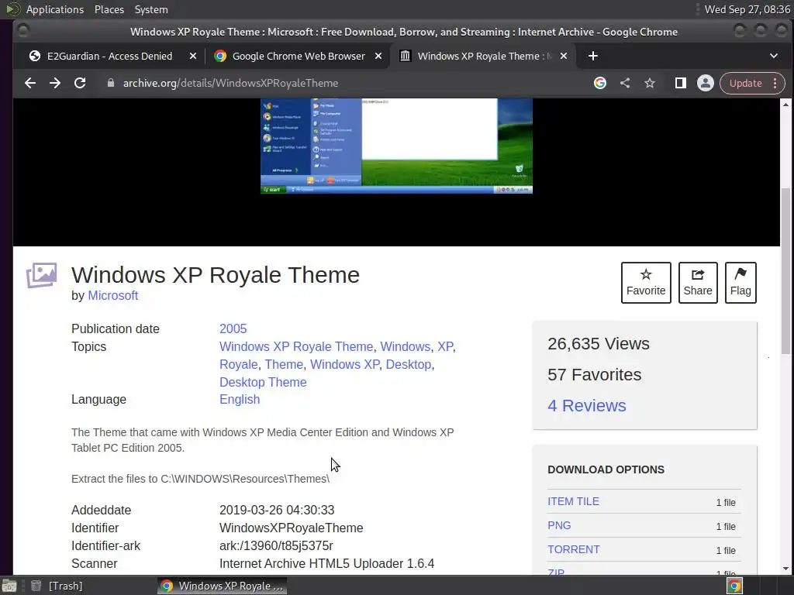Open the XP topic link

(x=445, y=346)
